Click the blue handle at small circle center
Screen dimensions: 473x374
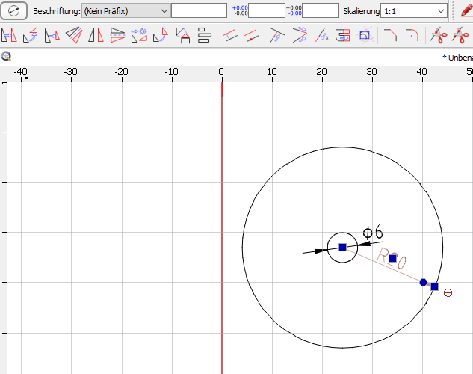342,247
